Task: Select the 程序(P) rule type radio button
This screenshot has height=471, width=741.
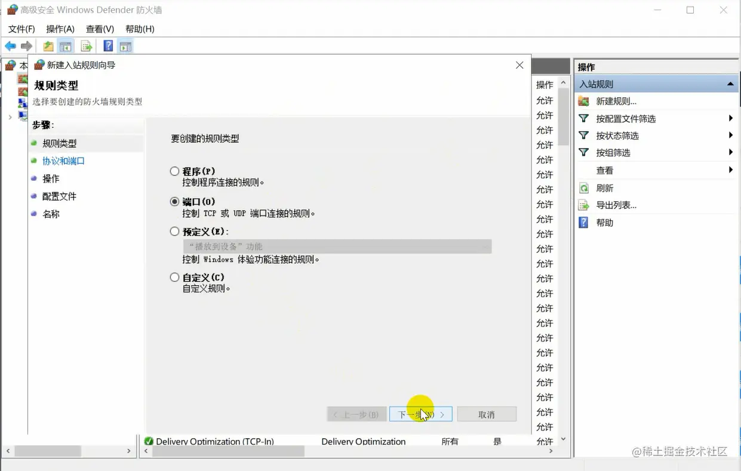Action: tap(174, 171)
